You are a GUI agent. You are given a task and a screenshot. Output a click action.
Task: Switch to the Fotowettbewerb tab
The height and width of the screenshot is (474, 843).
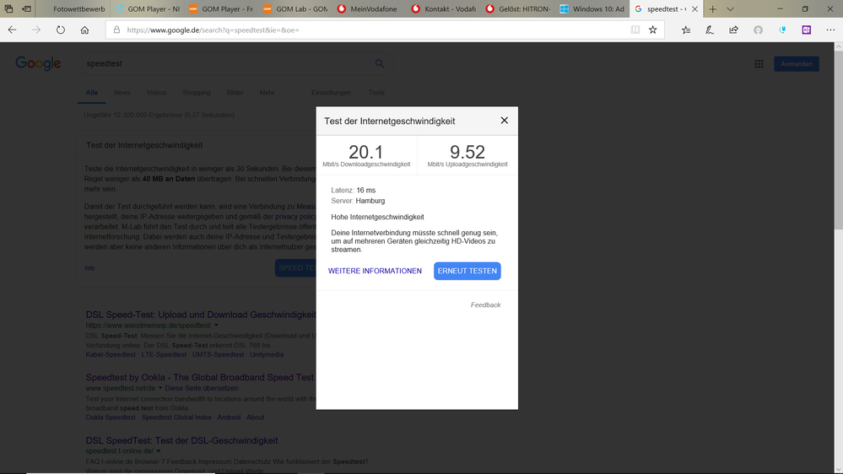[73, 9]
